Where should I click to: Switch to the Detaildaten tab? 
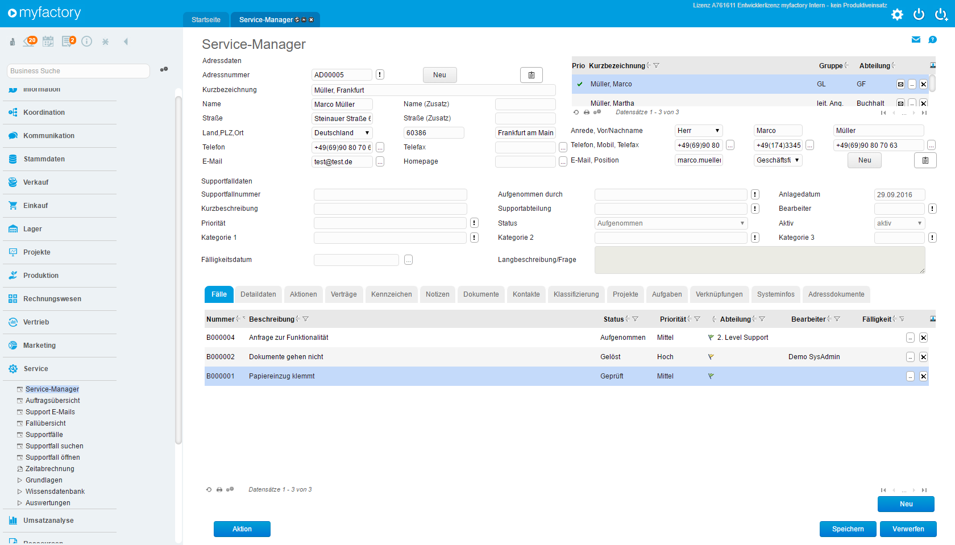[x=258, y=294]
